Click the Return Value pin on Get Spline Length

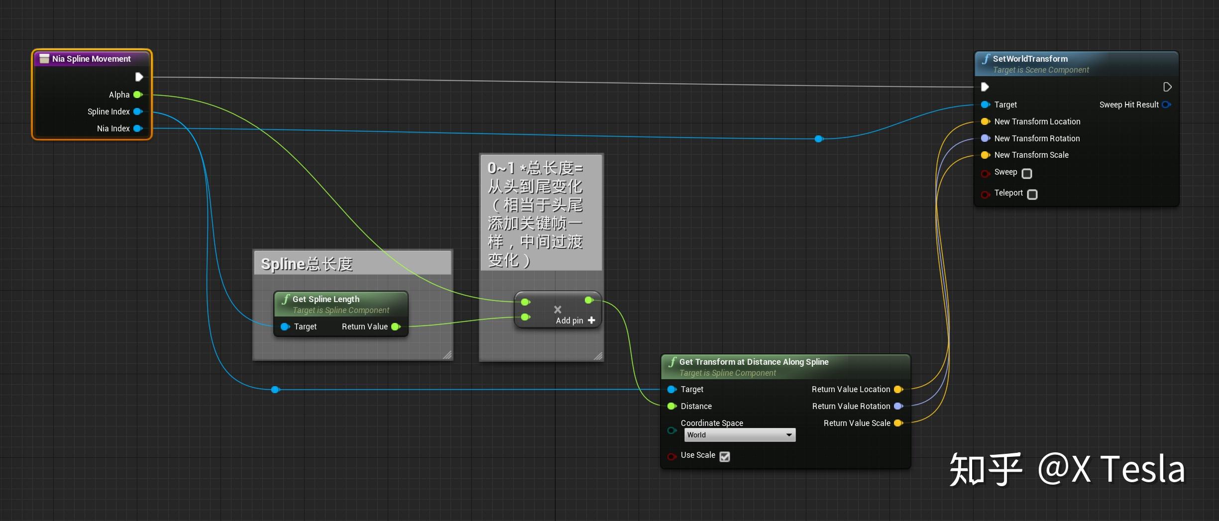coord(396,326)
